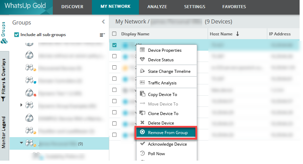Check the third device row checkbox

click(114, 67)
